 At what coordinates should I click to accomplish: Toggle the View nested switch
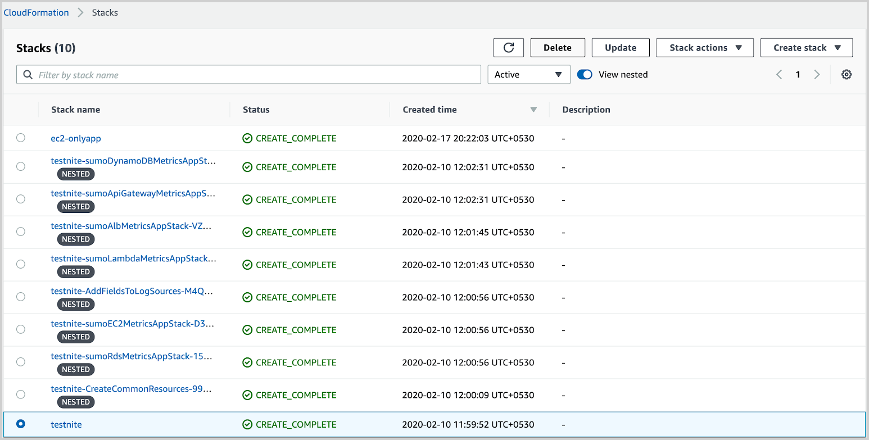(x=585, y=75)
